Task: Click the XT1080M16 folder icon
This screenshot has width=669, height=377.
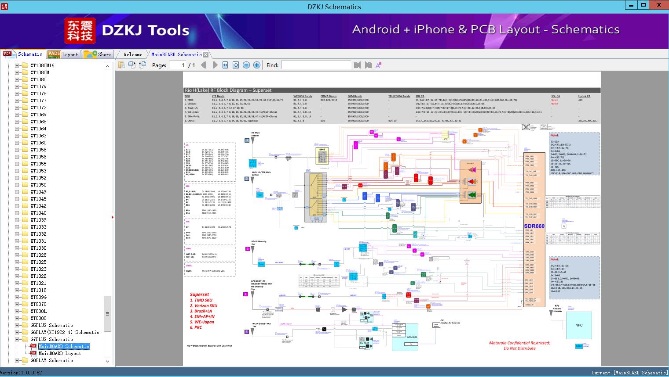Action: [x=25, y=65]
